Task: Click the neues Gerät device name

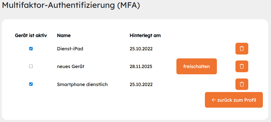Action: 71,66
